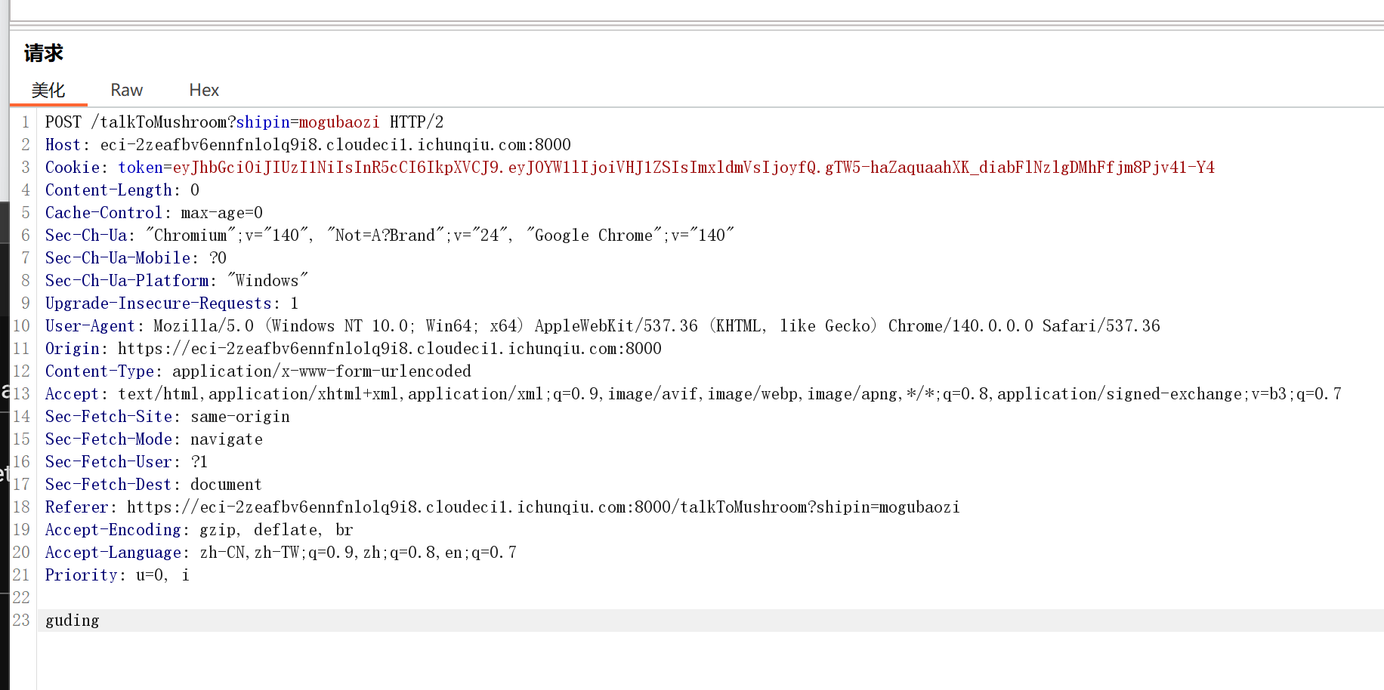
Task: Click the Referer header URL value
Action: (x=543, y=507)
